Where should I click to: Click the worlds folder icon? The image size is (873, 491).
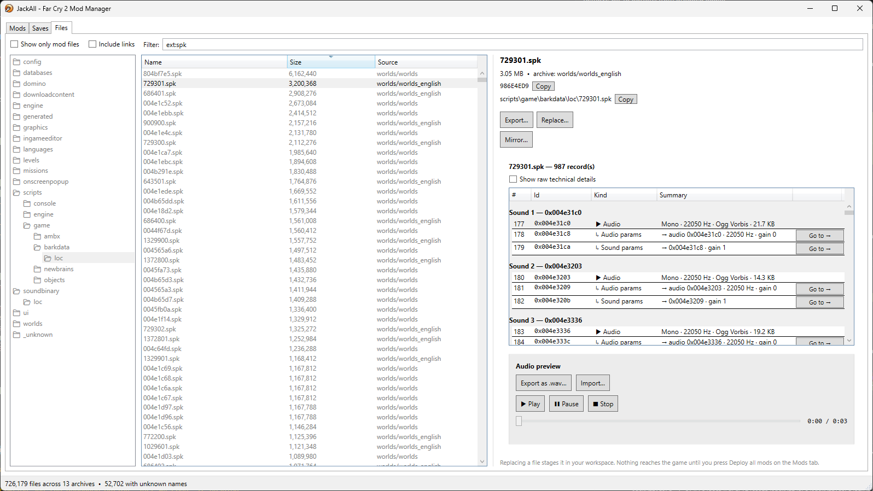pos(16,324)
